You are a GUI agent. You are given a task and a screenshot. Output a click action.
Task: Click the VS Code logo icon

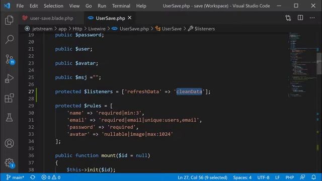tap(7, 6)
